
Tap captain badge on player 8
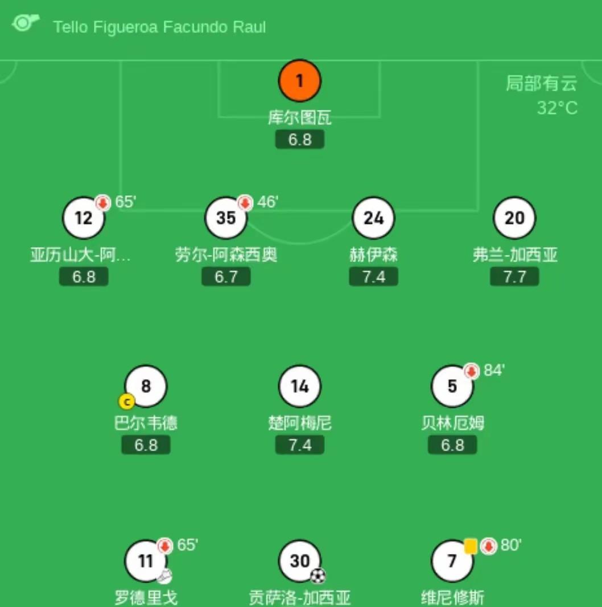click(126, 401)
